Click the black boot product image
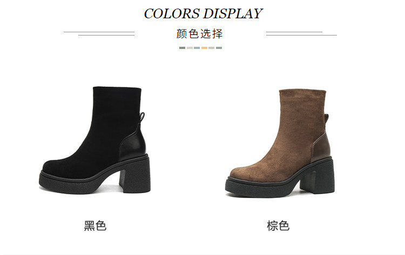405x255 pixels. pyautogui.click(x=94, y=140)
